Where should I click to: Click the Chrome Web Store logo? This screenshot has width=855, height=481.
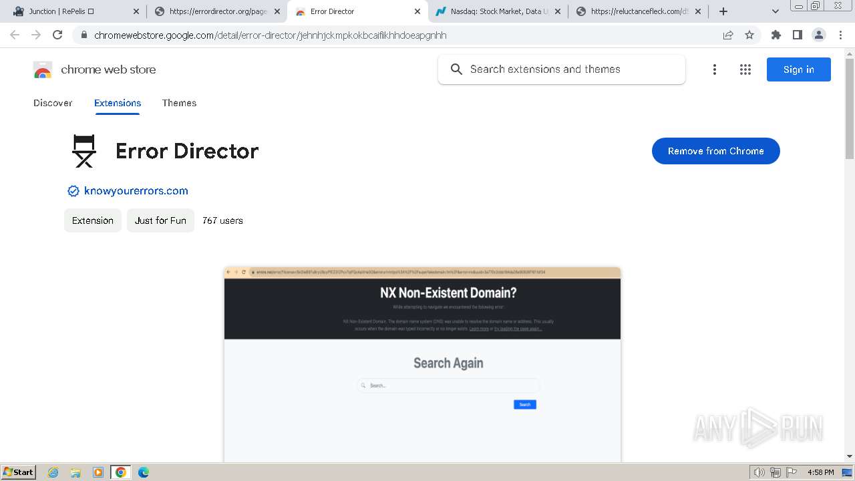point(43,69)
